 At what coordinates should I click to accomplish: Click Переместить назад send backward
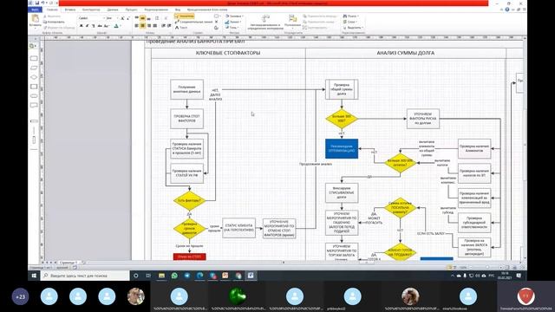(x=319, y=22)
